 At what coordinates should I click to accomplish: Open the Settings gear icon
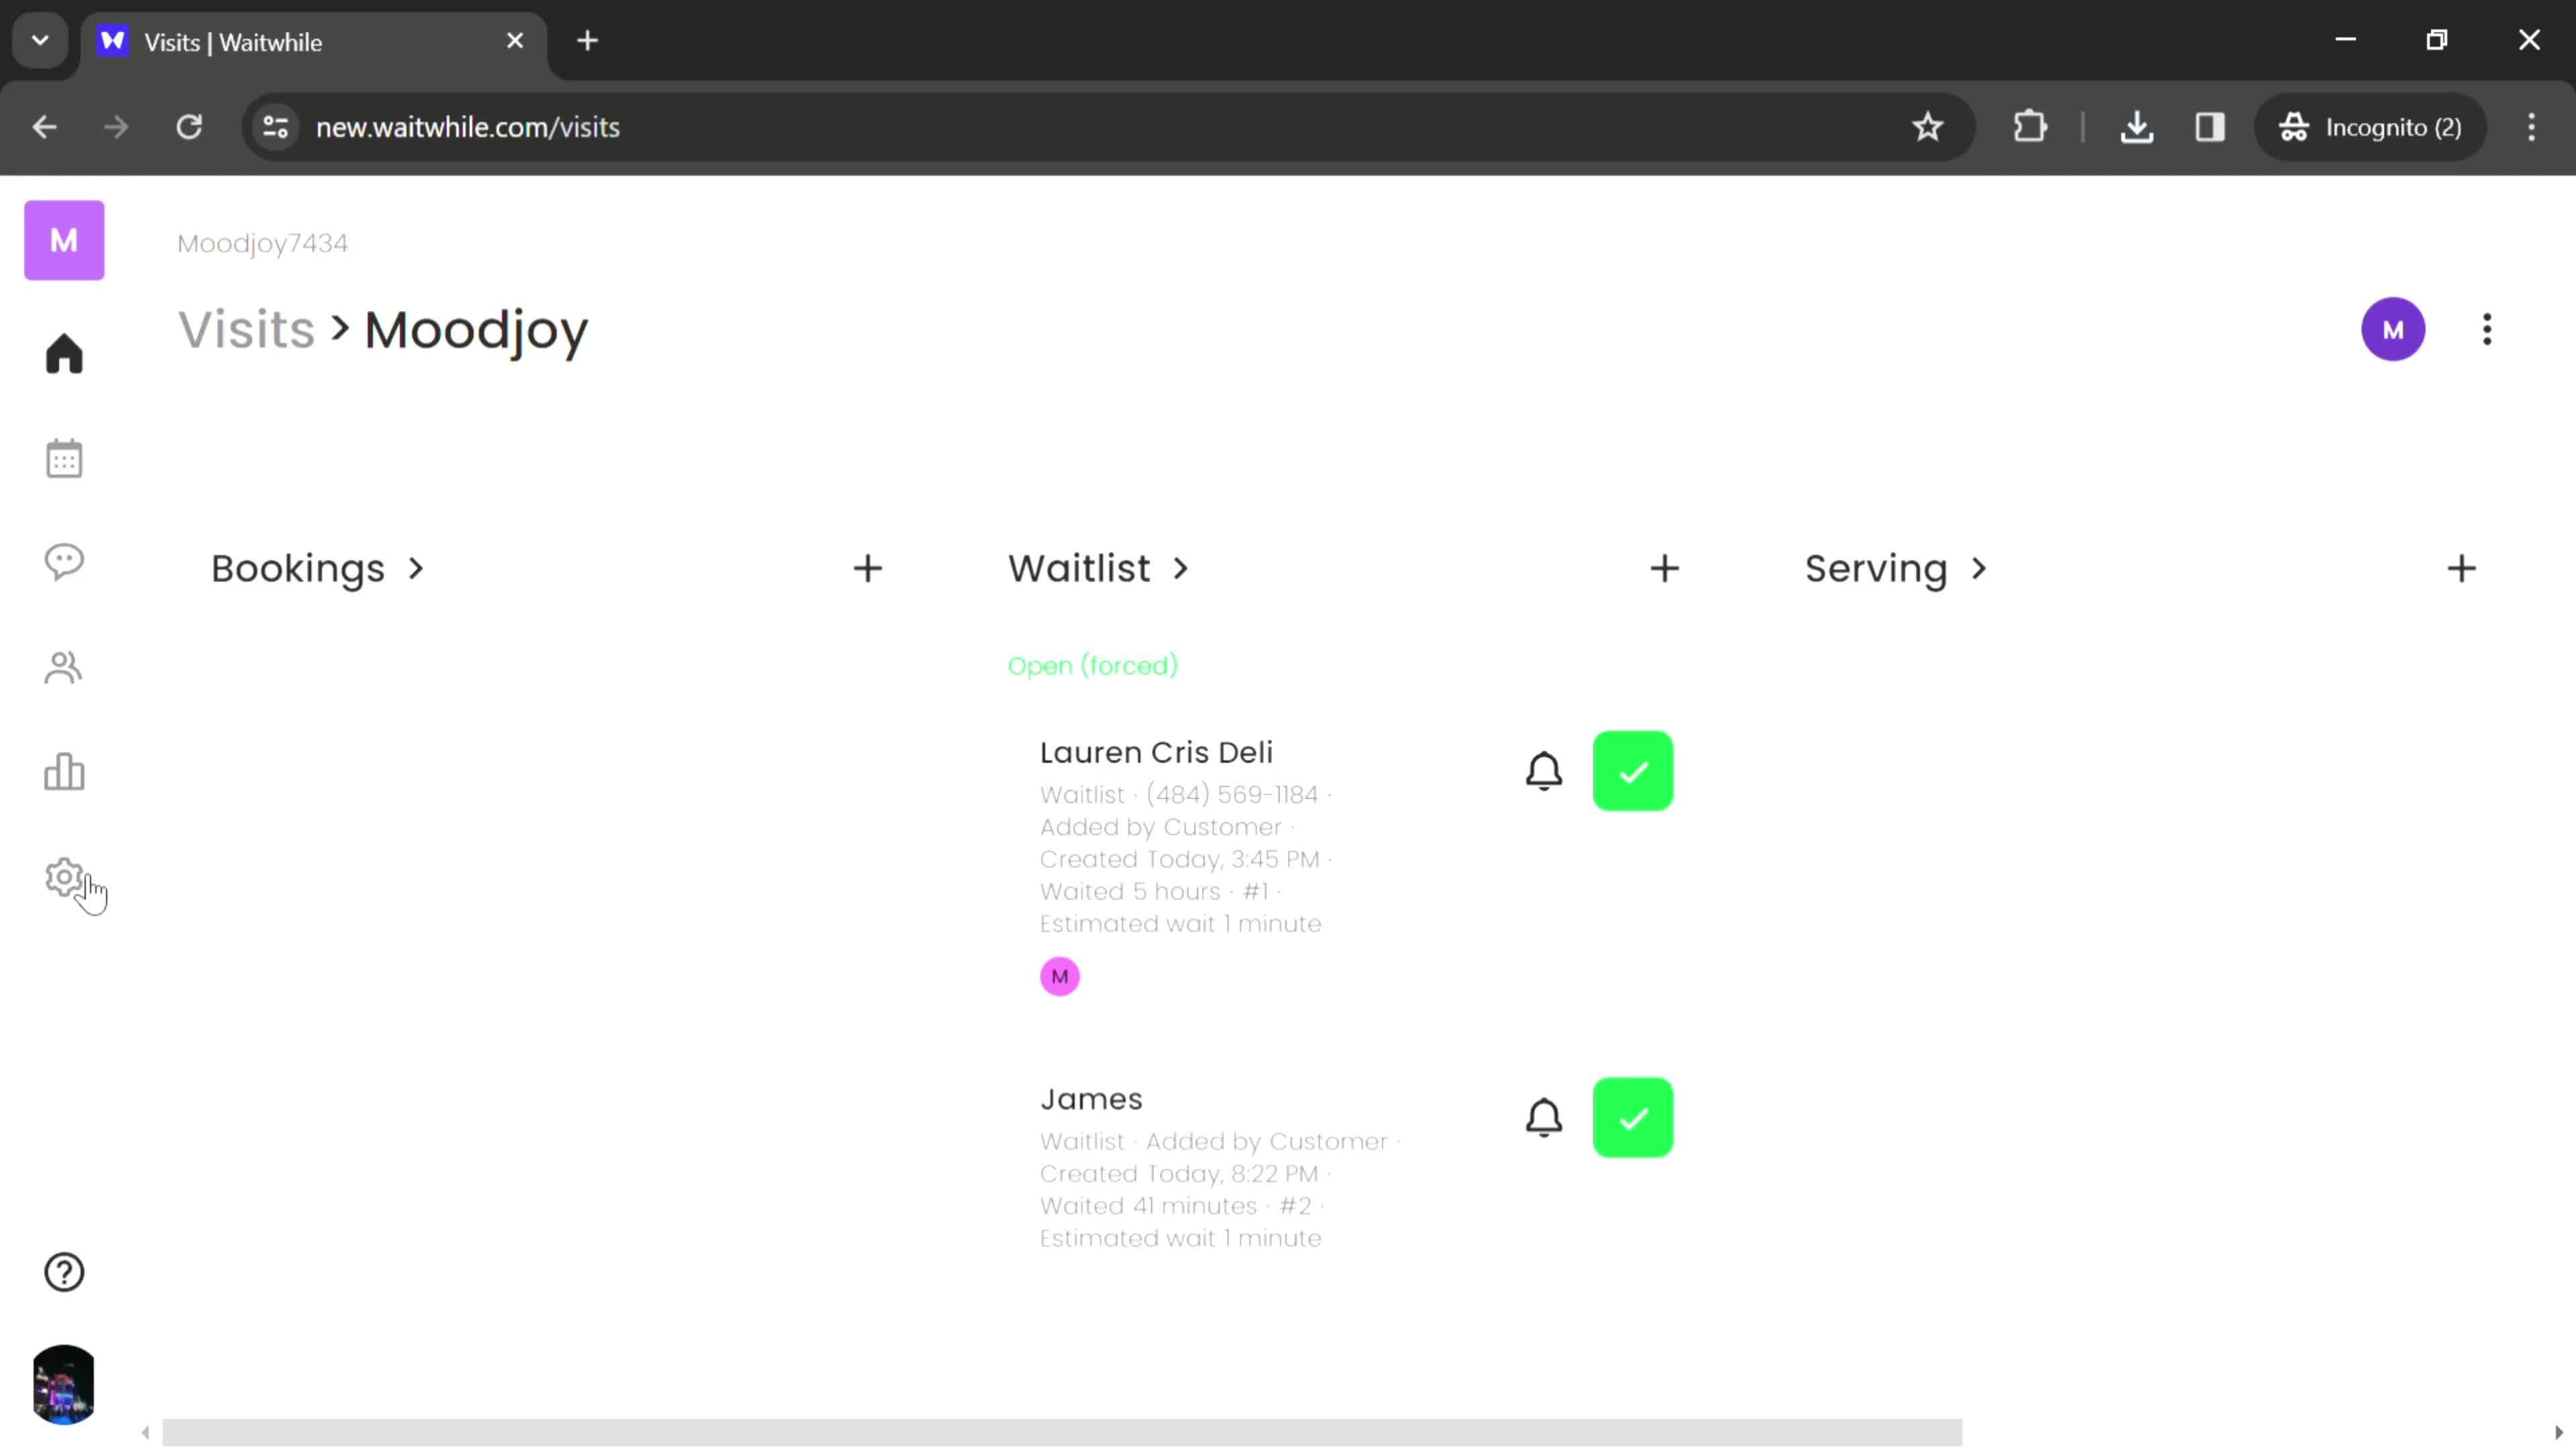(64, 879)
